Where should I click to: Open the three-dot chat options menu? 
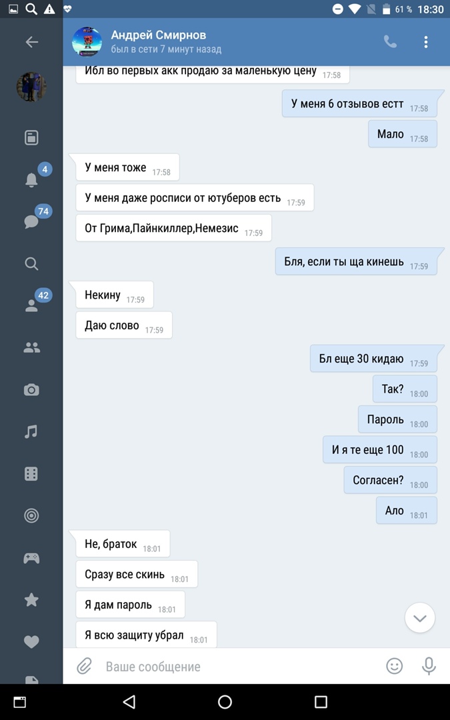(x=425, y=42)
